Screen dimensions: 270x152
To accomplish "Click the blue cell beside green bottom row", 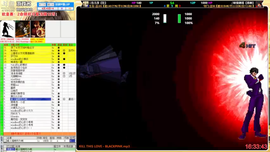I will pos(11,149).
